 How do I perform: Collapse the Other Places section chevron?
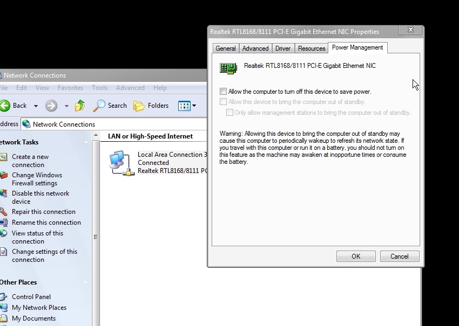(85, 282)
